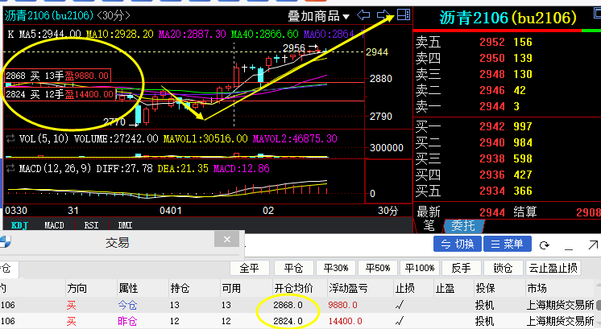The image size is (601, 329).
Task: Select the 委托 tab
Action: [x=463, y=226]
